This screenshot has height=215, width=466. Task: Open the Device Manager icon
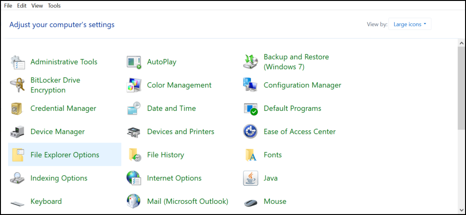17,132
